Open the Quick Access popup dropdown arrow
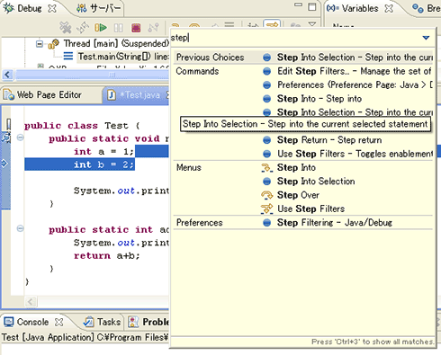 (426, 38)
